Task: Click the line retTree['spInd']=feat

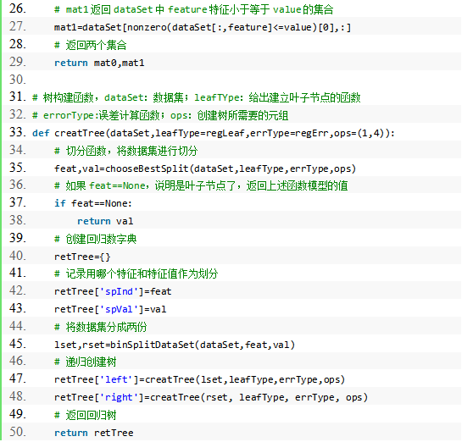Action: coord(113,291)
